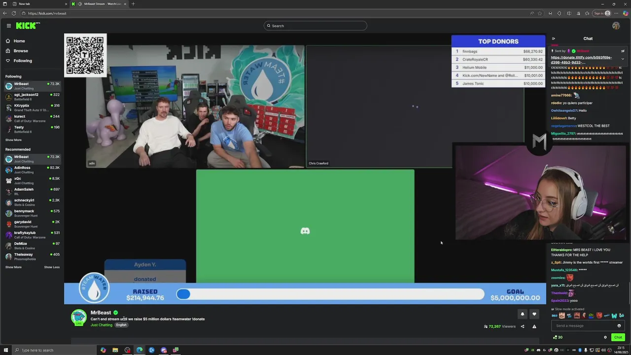Open AdinRoss recommended channel
The image size is (631, 355).
click(32, 170)
